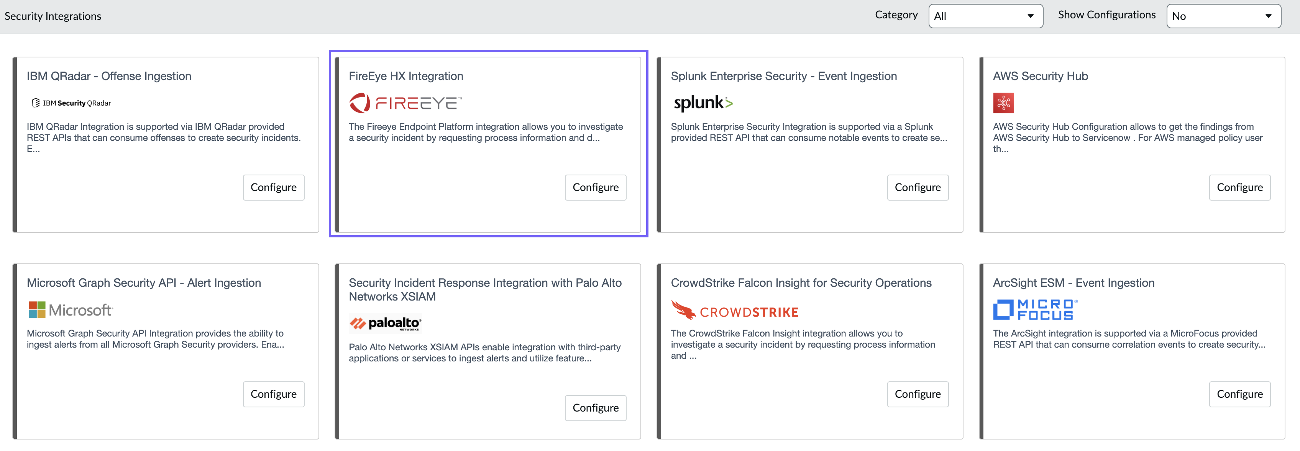
Task: Click the 'Security Integrations' page heading
Action: pyautogui.click(x=53, y=16)
